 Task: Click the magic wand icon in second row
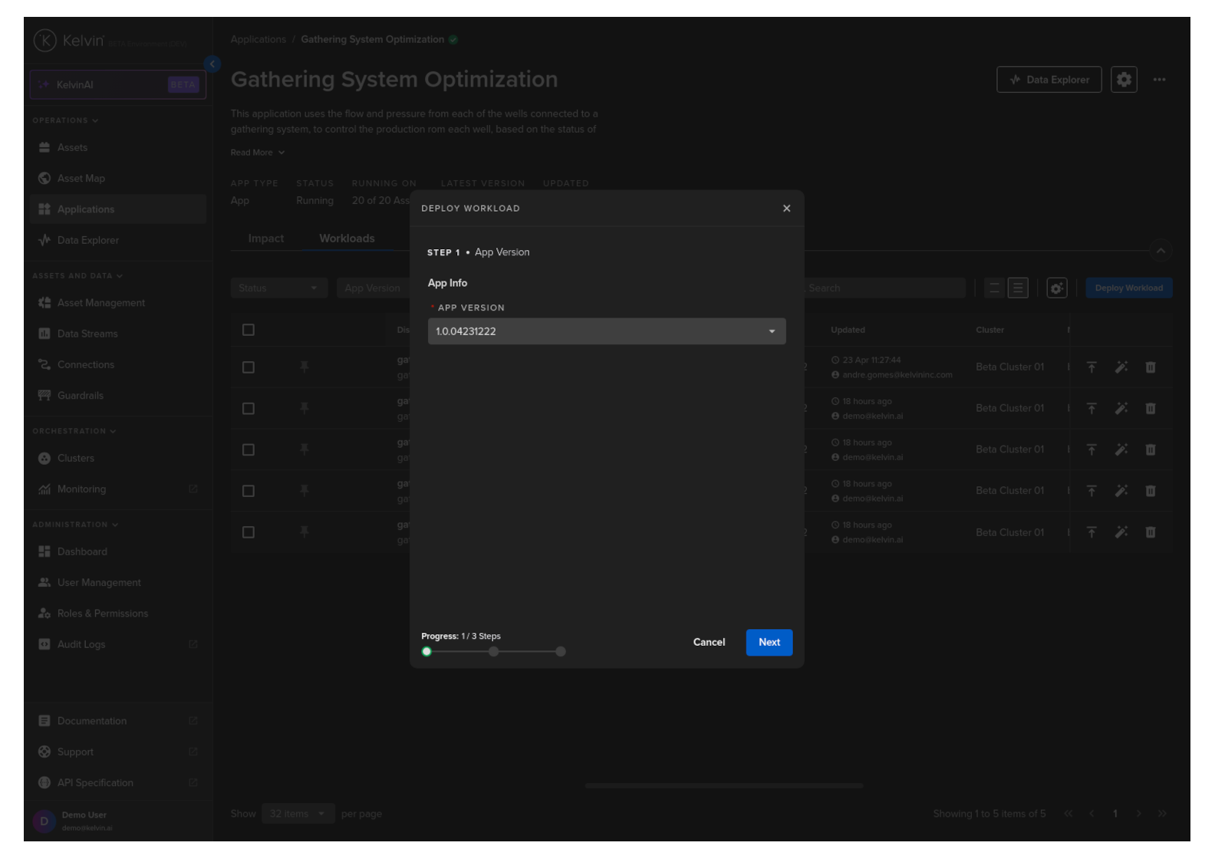(x=1121, y=409)
